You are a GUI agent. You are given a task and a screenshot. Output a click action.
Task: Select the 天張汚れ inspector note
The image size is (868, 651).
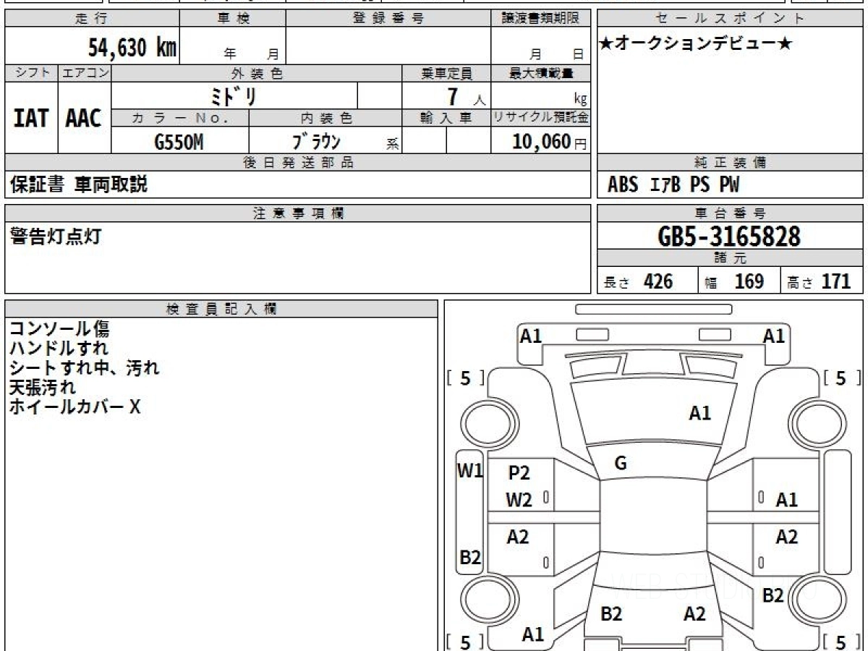pos(42,388)
